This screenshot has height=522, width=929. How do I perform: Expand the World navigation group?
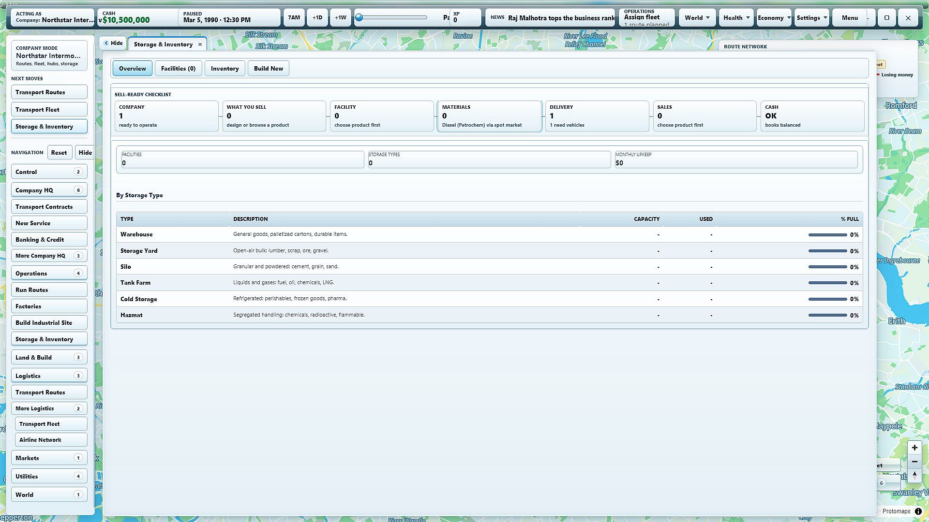[x=49, y=495]
